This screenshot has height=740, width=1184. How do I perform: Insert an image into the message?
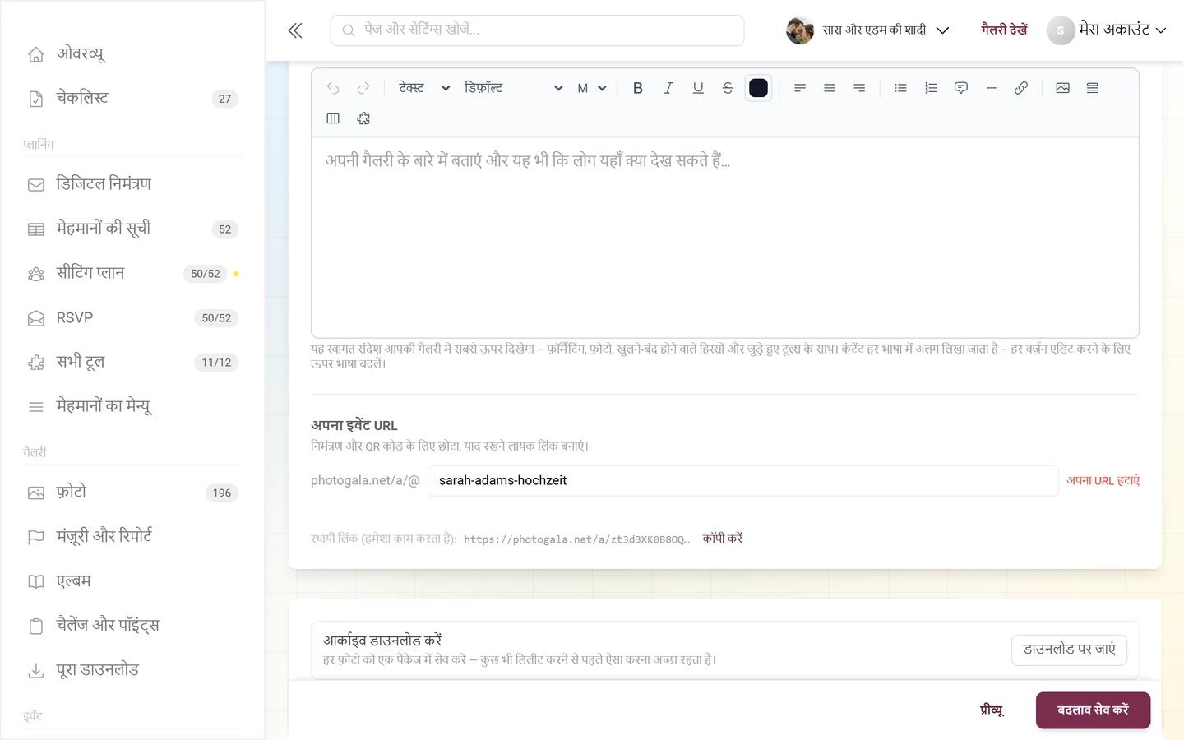(1063, 88)
